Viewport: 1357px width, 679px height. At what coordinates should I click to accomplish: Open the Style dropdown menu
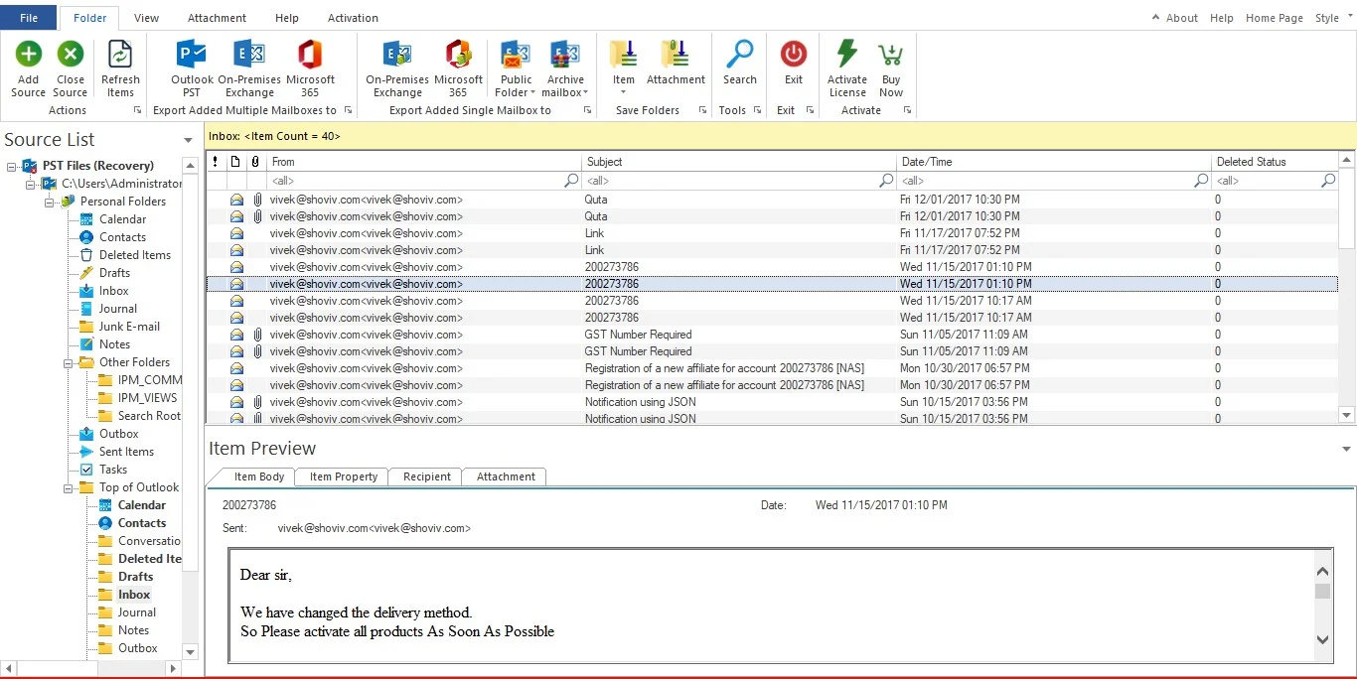(x=1332, y=18)
